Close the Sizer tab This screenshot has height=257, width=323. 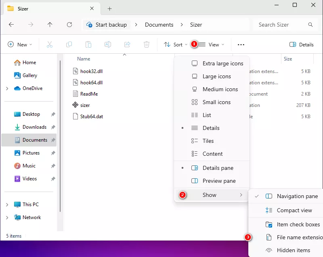pyautogui.click(x=92, y=8)
